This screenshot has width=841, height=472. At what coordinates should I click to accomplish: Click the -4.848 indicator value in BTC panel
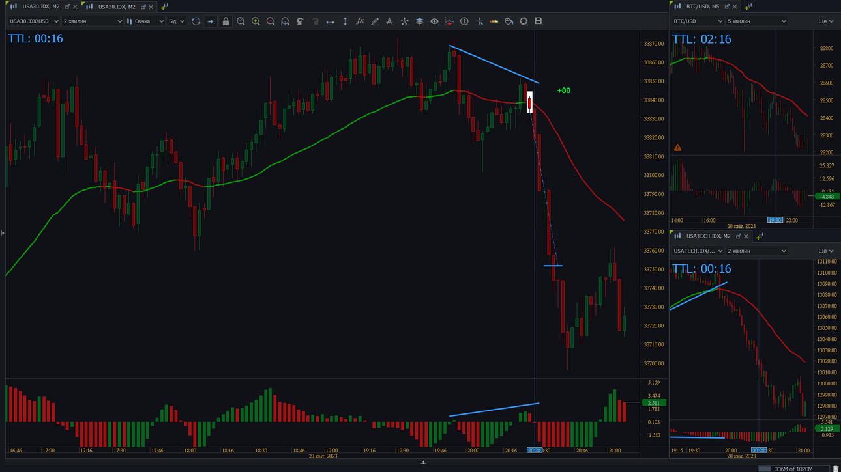(x=827, y=197)
